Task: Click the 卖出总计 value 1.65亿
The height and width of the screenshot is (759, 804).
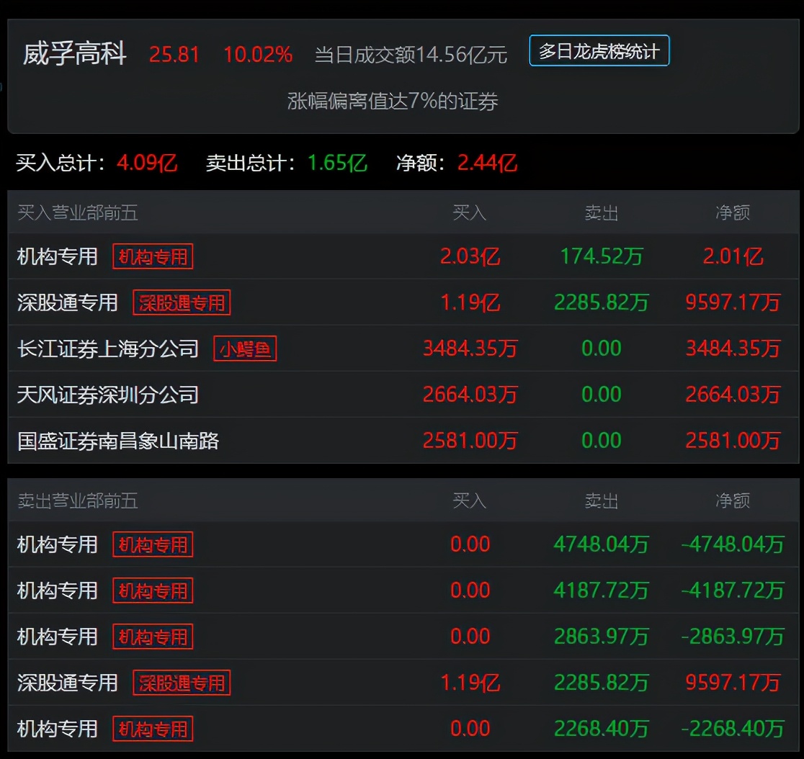Action: (337, 163)
